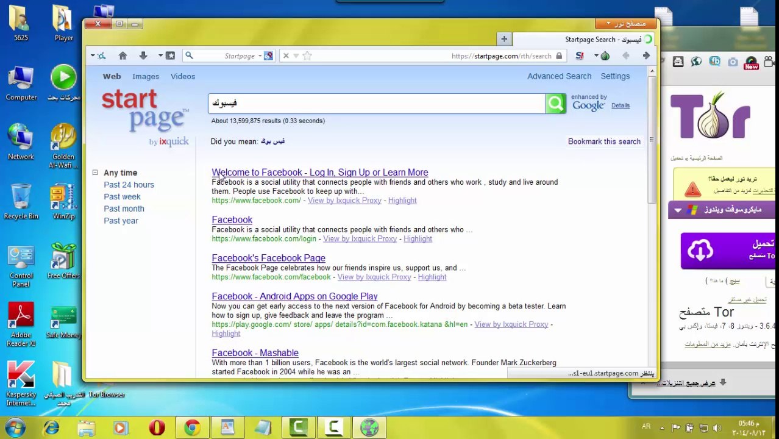Expand the bookmarks dropdown arrow beside star-box icon
This screenshot has height=439, width=779.
pos(160,56)
